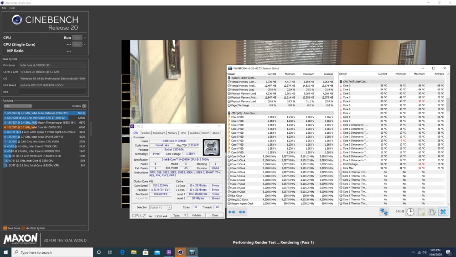Open the Tools dropdown arrow in CPU-Z

click(x=185, y=215)
